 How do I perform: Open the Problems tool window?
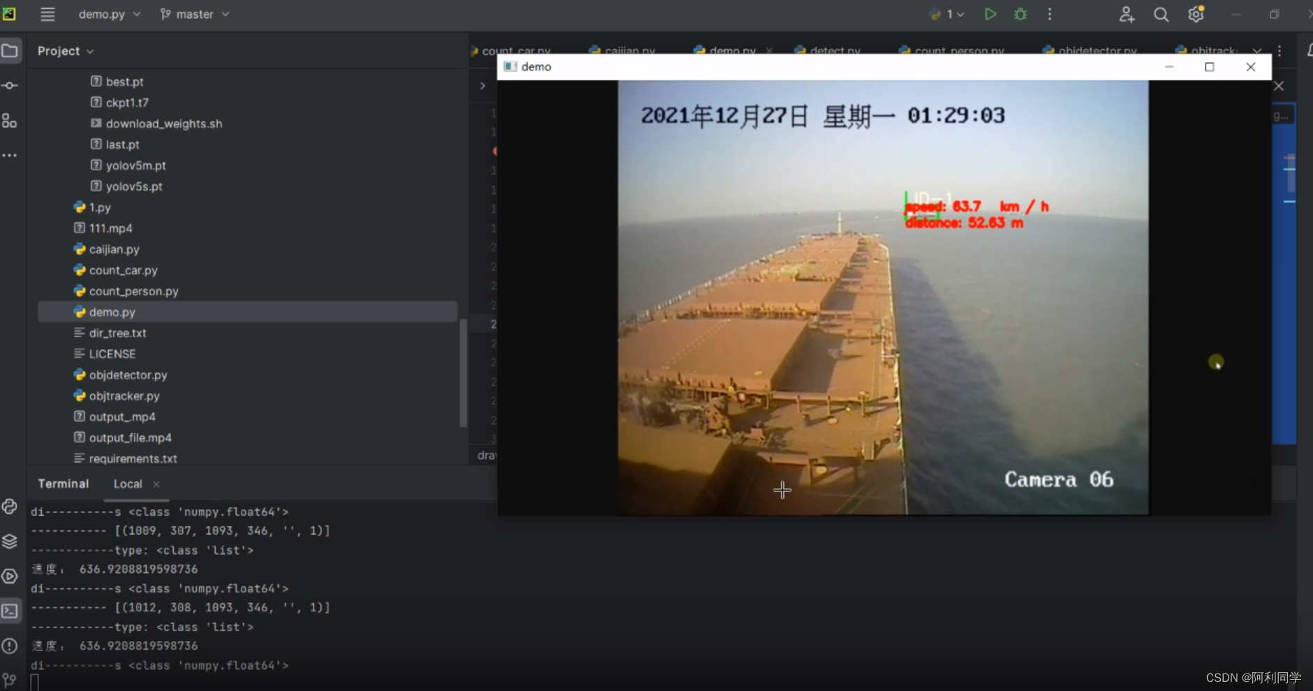10,646
